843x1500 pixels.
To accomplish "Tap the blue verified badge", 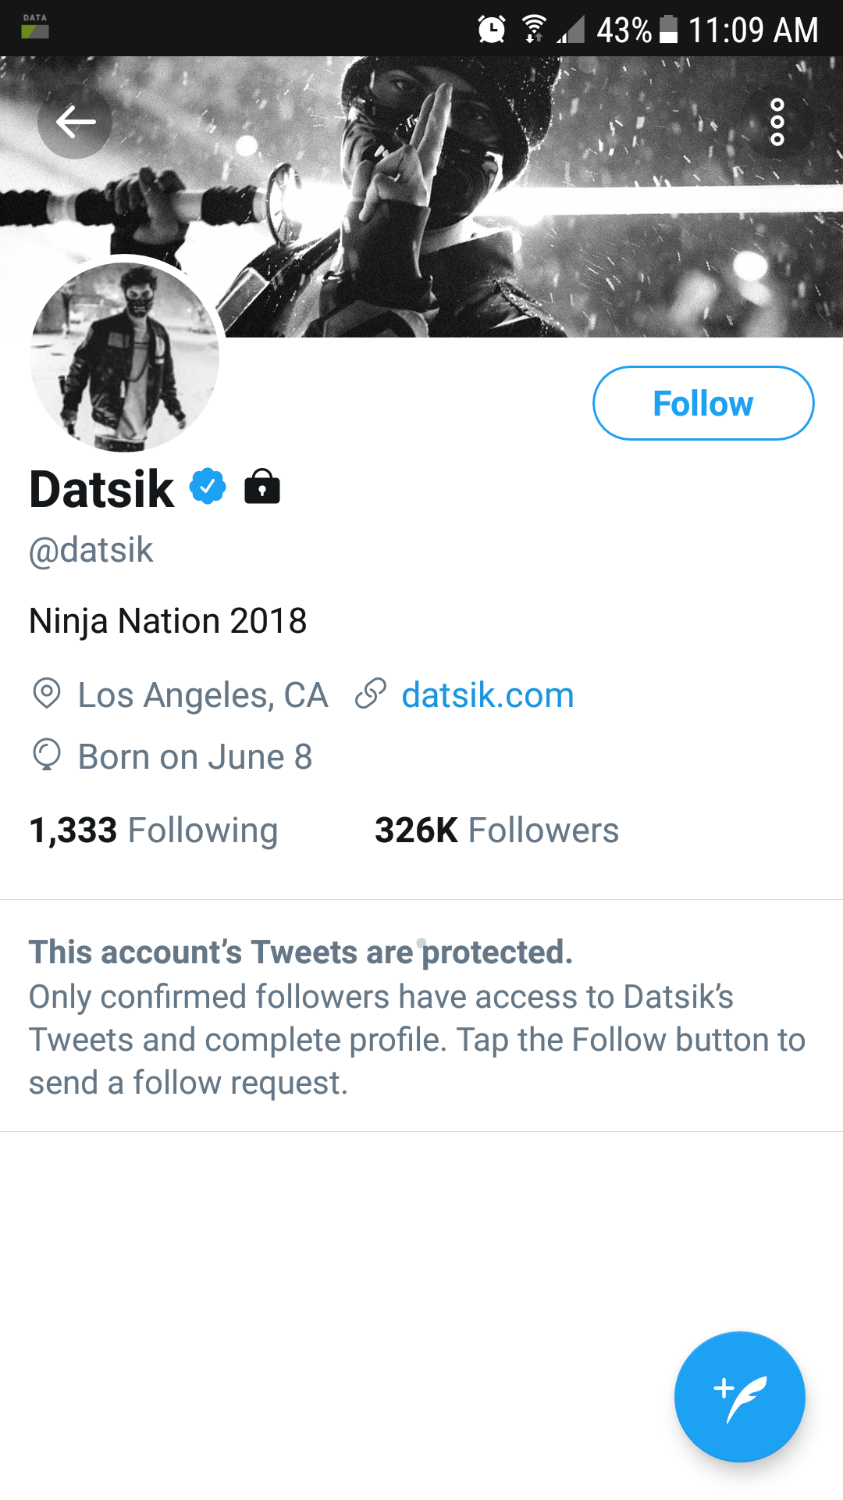I will [x=208, y=487].
